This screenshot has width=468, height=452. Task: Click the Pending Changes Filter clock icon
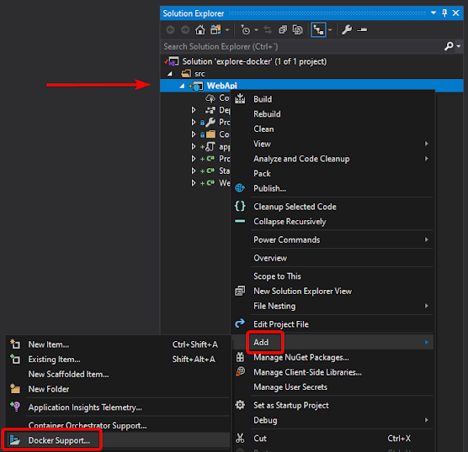coord(245,29)
